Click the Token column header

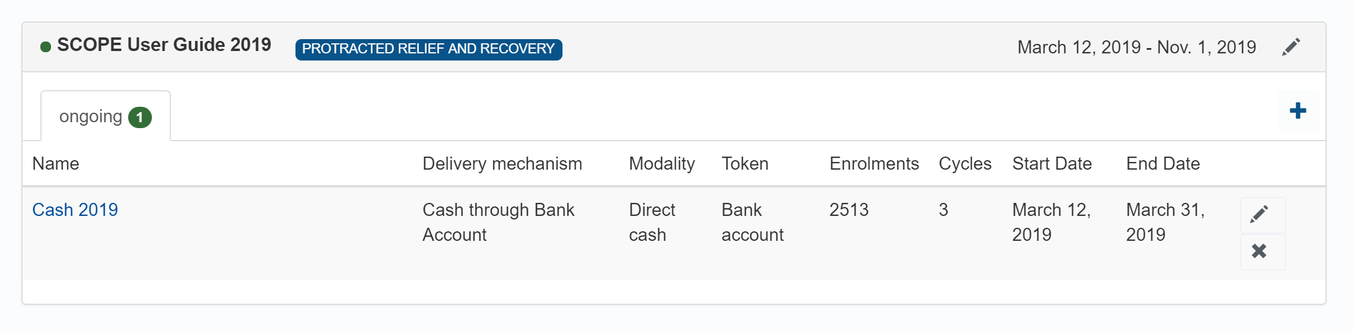pos(745,164)
